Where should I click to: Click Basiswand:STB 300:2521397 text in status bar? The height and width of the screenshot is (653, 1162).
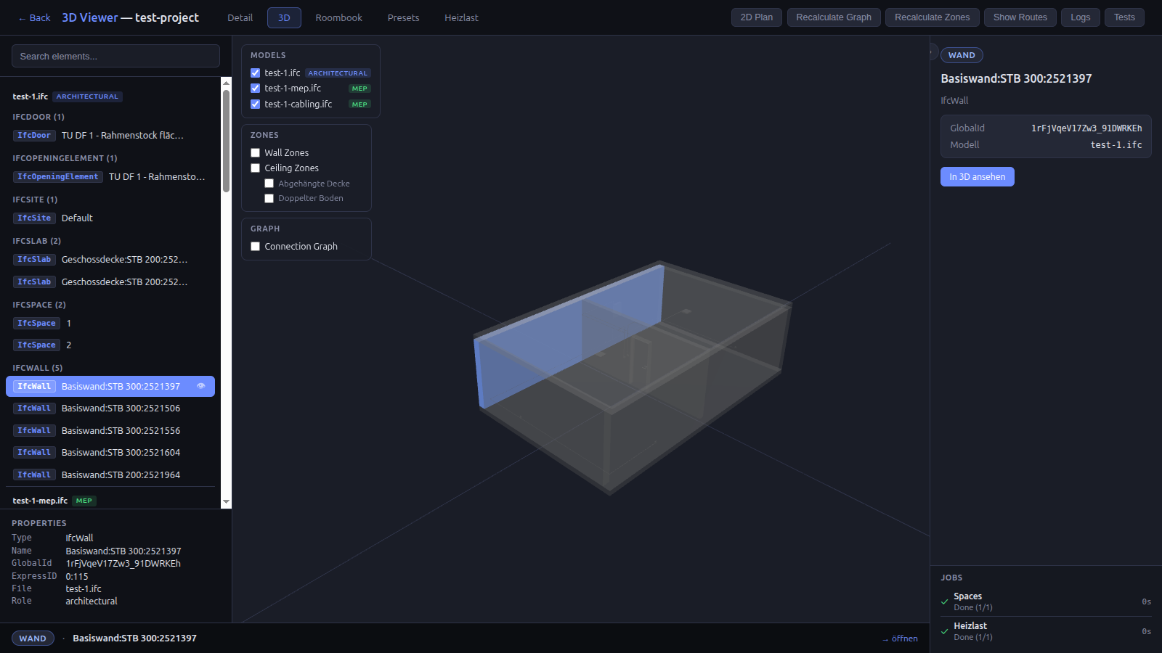coord(134,638)
